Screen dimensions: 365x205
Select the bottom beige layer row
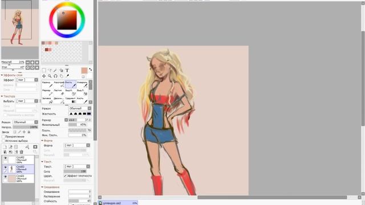[x=18, y=178]
